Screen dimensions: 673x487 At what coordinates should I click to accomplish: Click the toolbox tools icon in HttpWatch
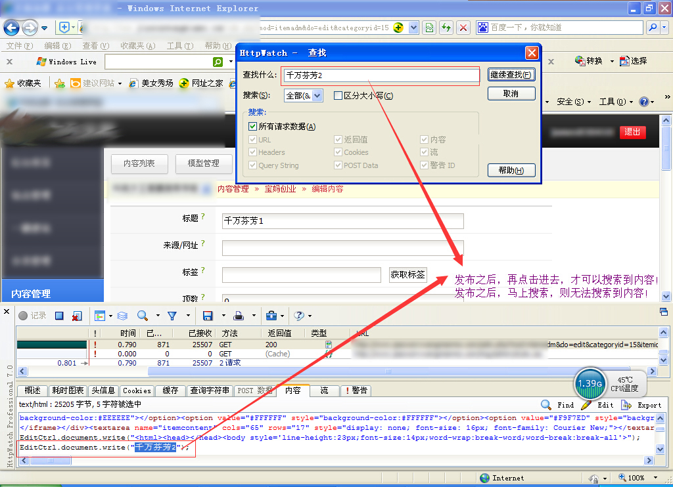coord(271,316)
